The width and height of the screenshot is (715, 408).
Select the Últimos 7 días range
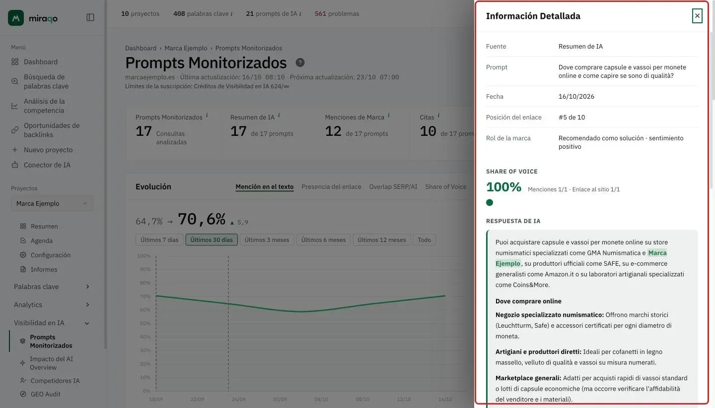coord(159,240)
